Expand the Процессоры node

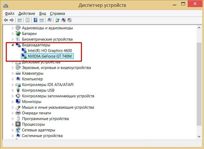pyautogui.click(x=13, y=124)
